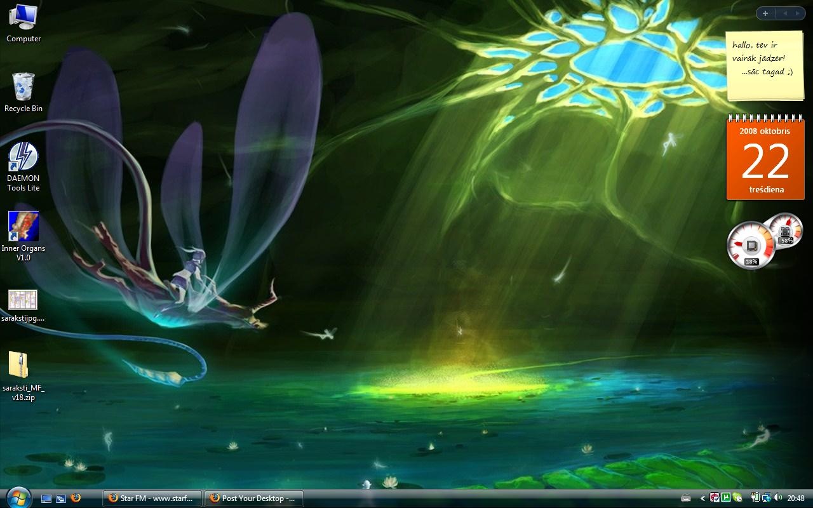Go to previous sidebar gadget page
813x508 pixels.
coord(784,13)
